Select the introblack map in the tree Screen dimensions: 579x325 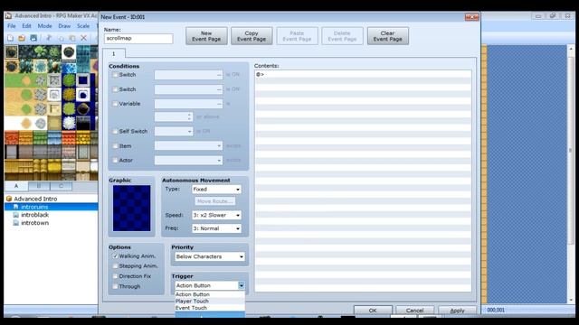[x=34, y=215]
